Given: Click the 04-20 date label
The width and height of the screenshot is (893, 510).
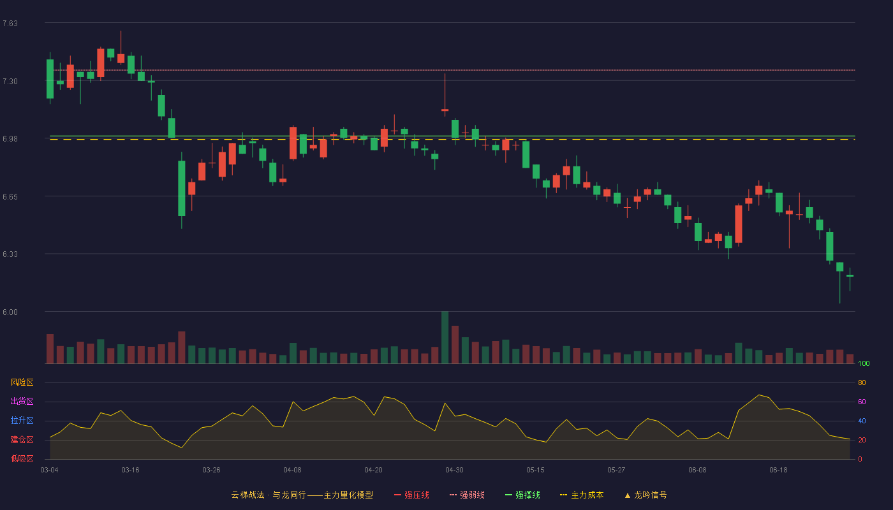Looking at the screenshot, I should pos(374,470).
